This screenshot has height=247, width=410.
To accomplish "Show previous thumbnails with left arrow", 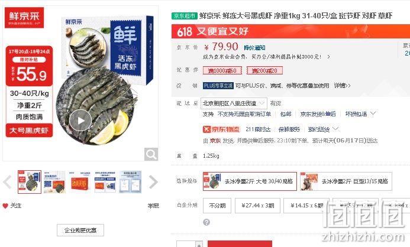I will coord(7,182).
